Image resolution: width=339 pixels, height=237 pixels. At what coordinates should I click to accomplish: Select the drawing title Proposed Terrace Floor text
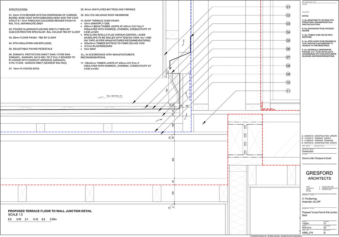click(x=50, y=211)
